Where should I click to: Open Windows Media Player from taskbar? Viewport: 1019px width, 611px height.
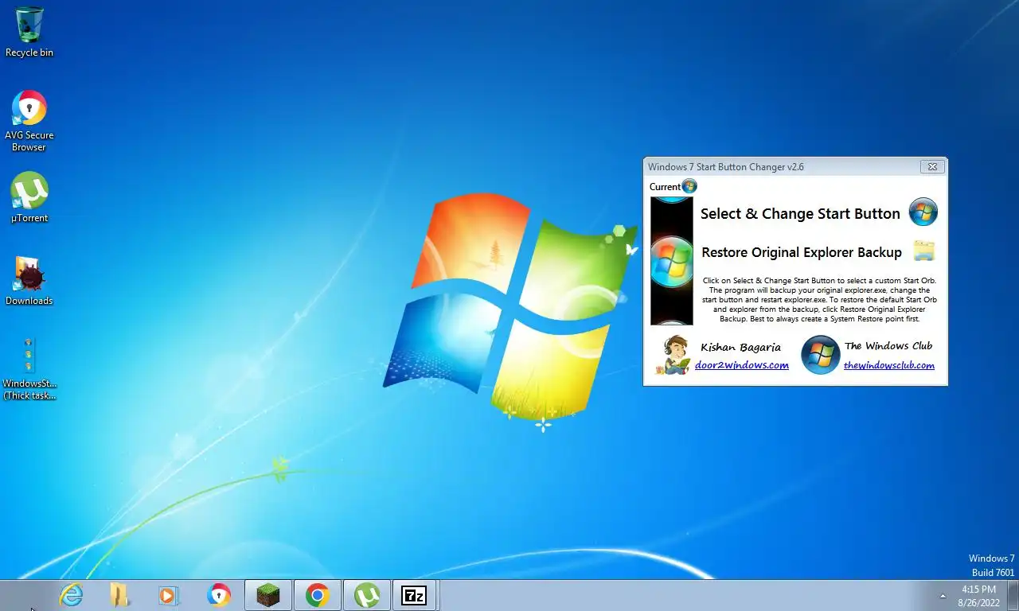168,595
